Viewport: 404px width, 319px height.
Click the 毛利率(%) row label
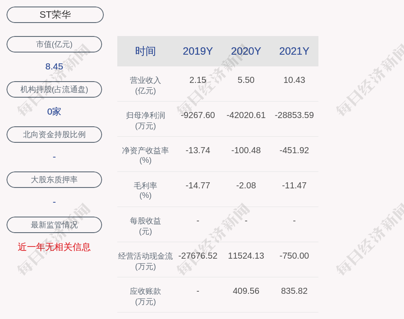click(146, 190)
